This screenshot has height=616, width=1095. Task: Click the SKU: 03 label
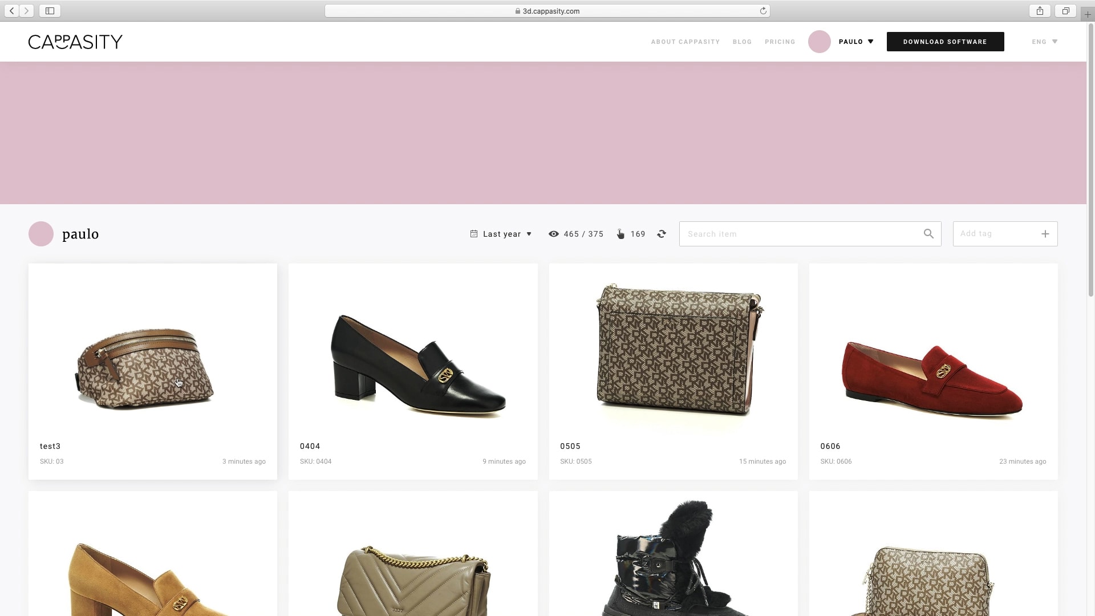[52, 461]
